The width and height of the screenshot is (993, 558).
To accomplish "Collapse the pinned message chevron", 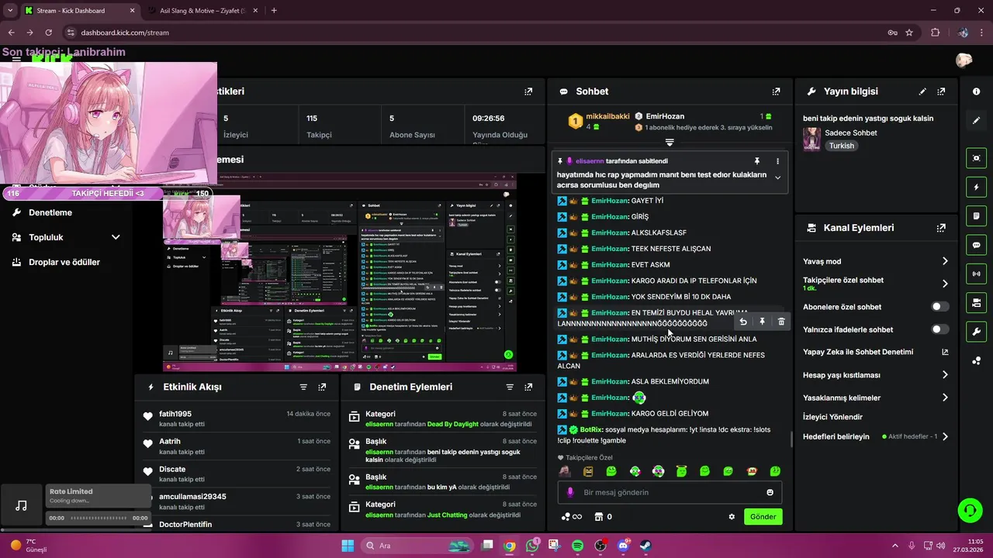I will pos(777,177).
